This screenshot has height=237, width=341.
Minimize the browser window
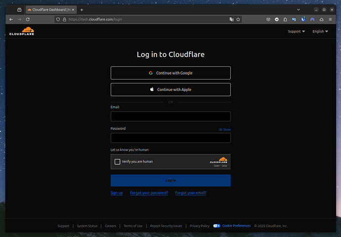click(x=316, y=10)
